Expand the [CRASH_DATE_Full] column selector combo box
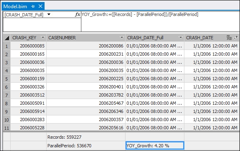The width and height of the screenshot is (240, 151). point(49,14)
